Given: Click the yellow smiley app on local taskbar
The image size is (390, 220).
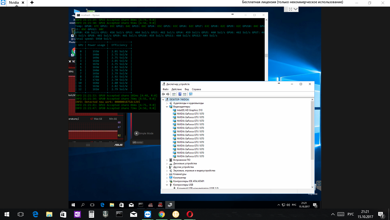Looking at the screenshot, I should (175, 214).
